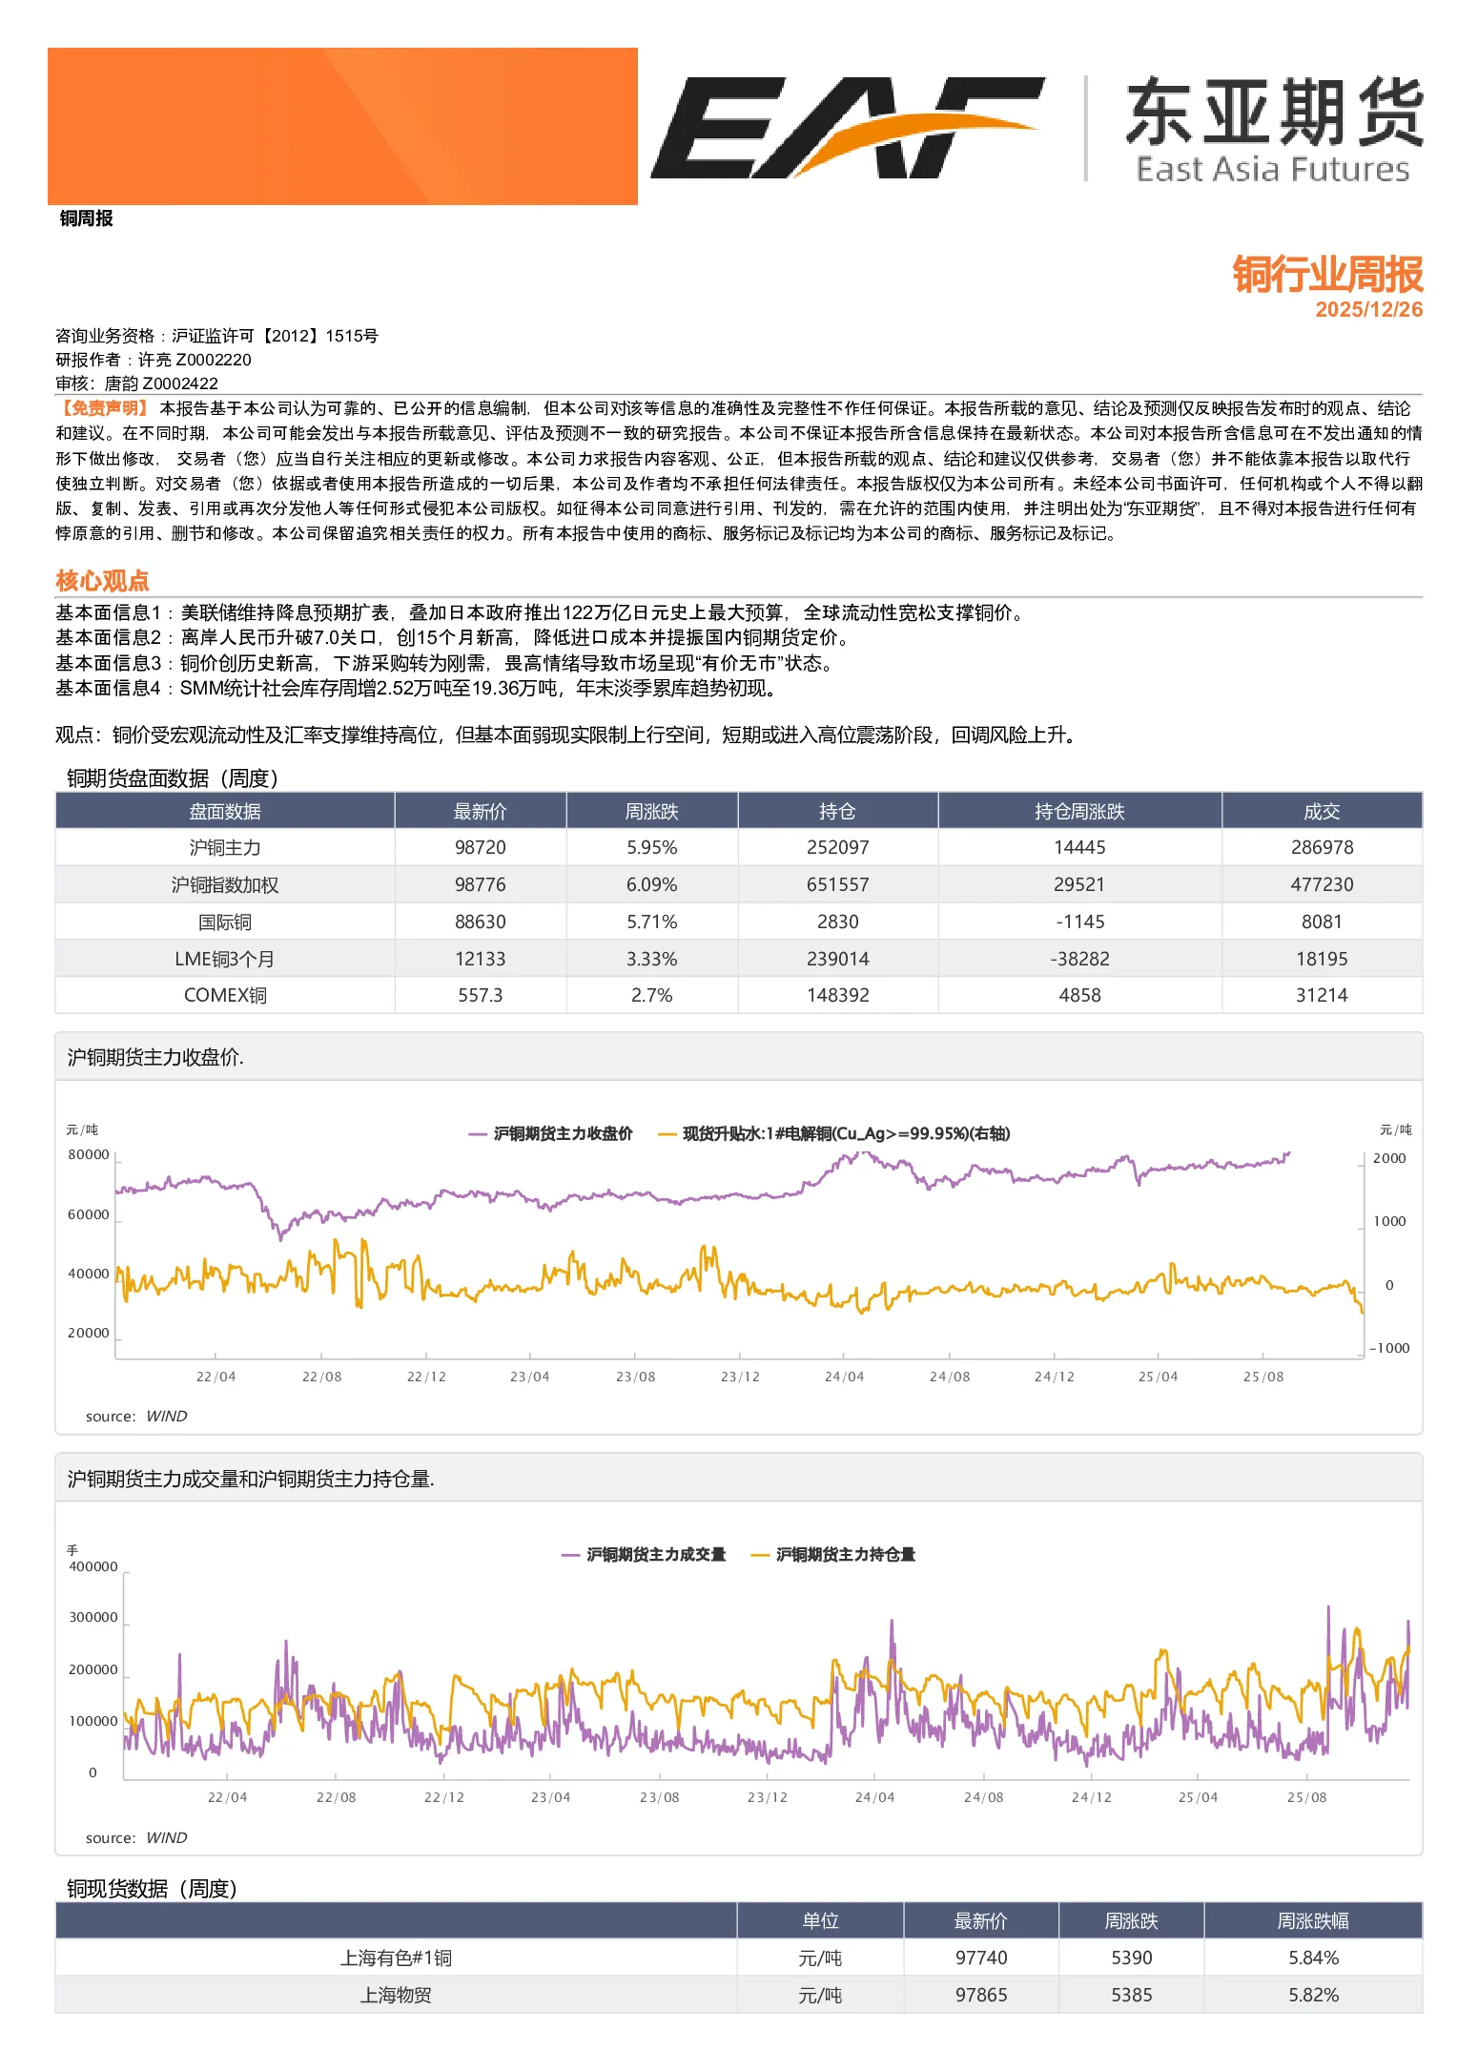
Task: Click the 东亚期货 company name in the logo
Action: 1274,113
